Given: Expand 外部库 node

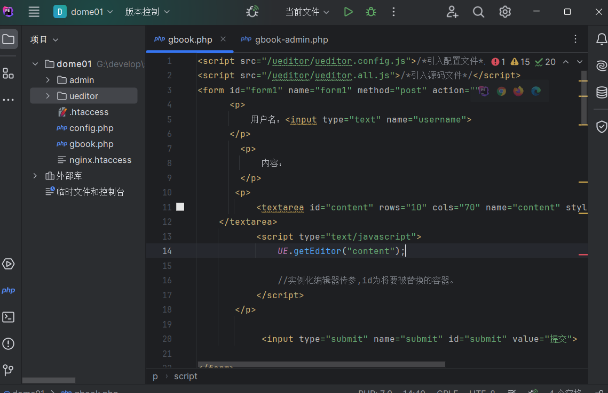Looking at the screenshot, I should 35,176.
